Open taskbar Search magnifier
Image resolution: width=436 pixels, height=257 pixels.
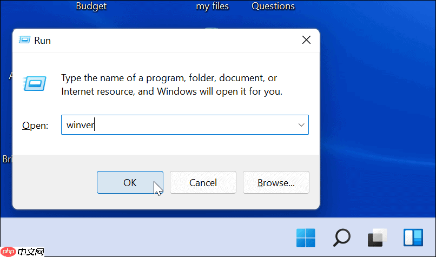coord(341,238)
